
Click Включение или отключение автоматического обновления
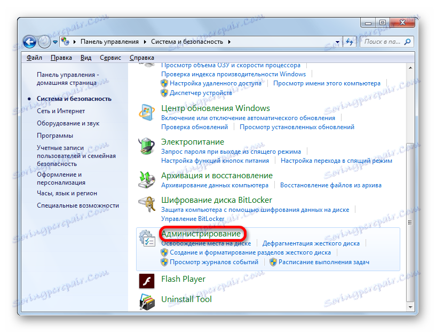click(x=248, y=118)
